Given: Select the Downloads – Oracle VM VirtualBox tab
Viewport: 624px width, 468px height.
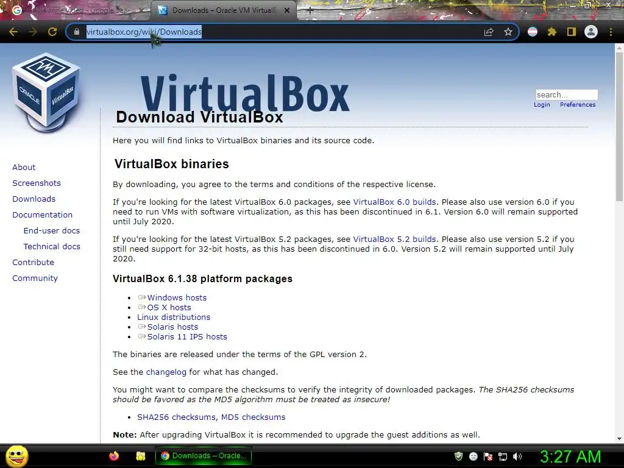Looking at the screenshot, I should (224, 10).
